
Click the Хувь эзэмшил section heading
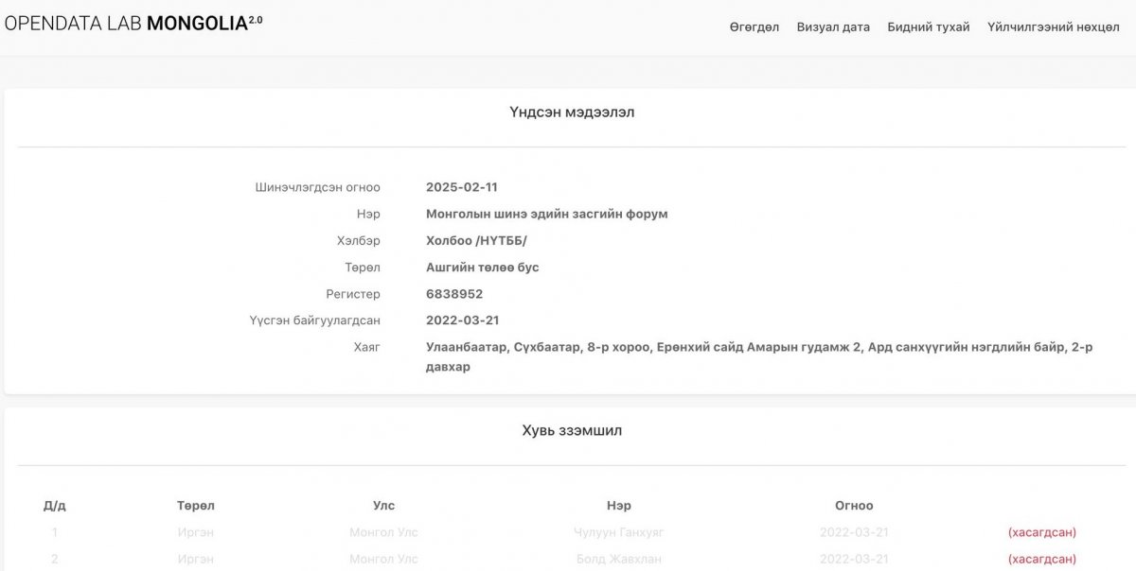[x=571, y=430]
